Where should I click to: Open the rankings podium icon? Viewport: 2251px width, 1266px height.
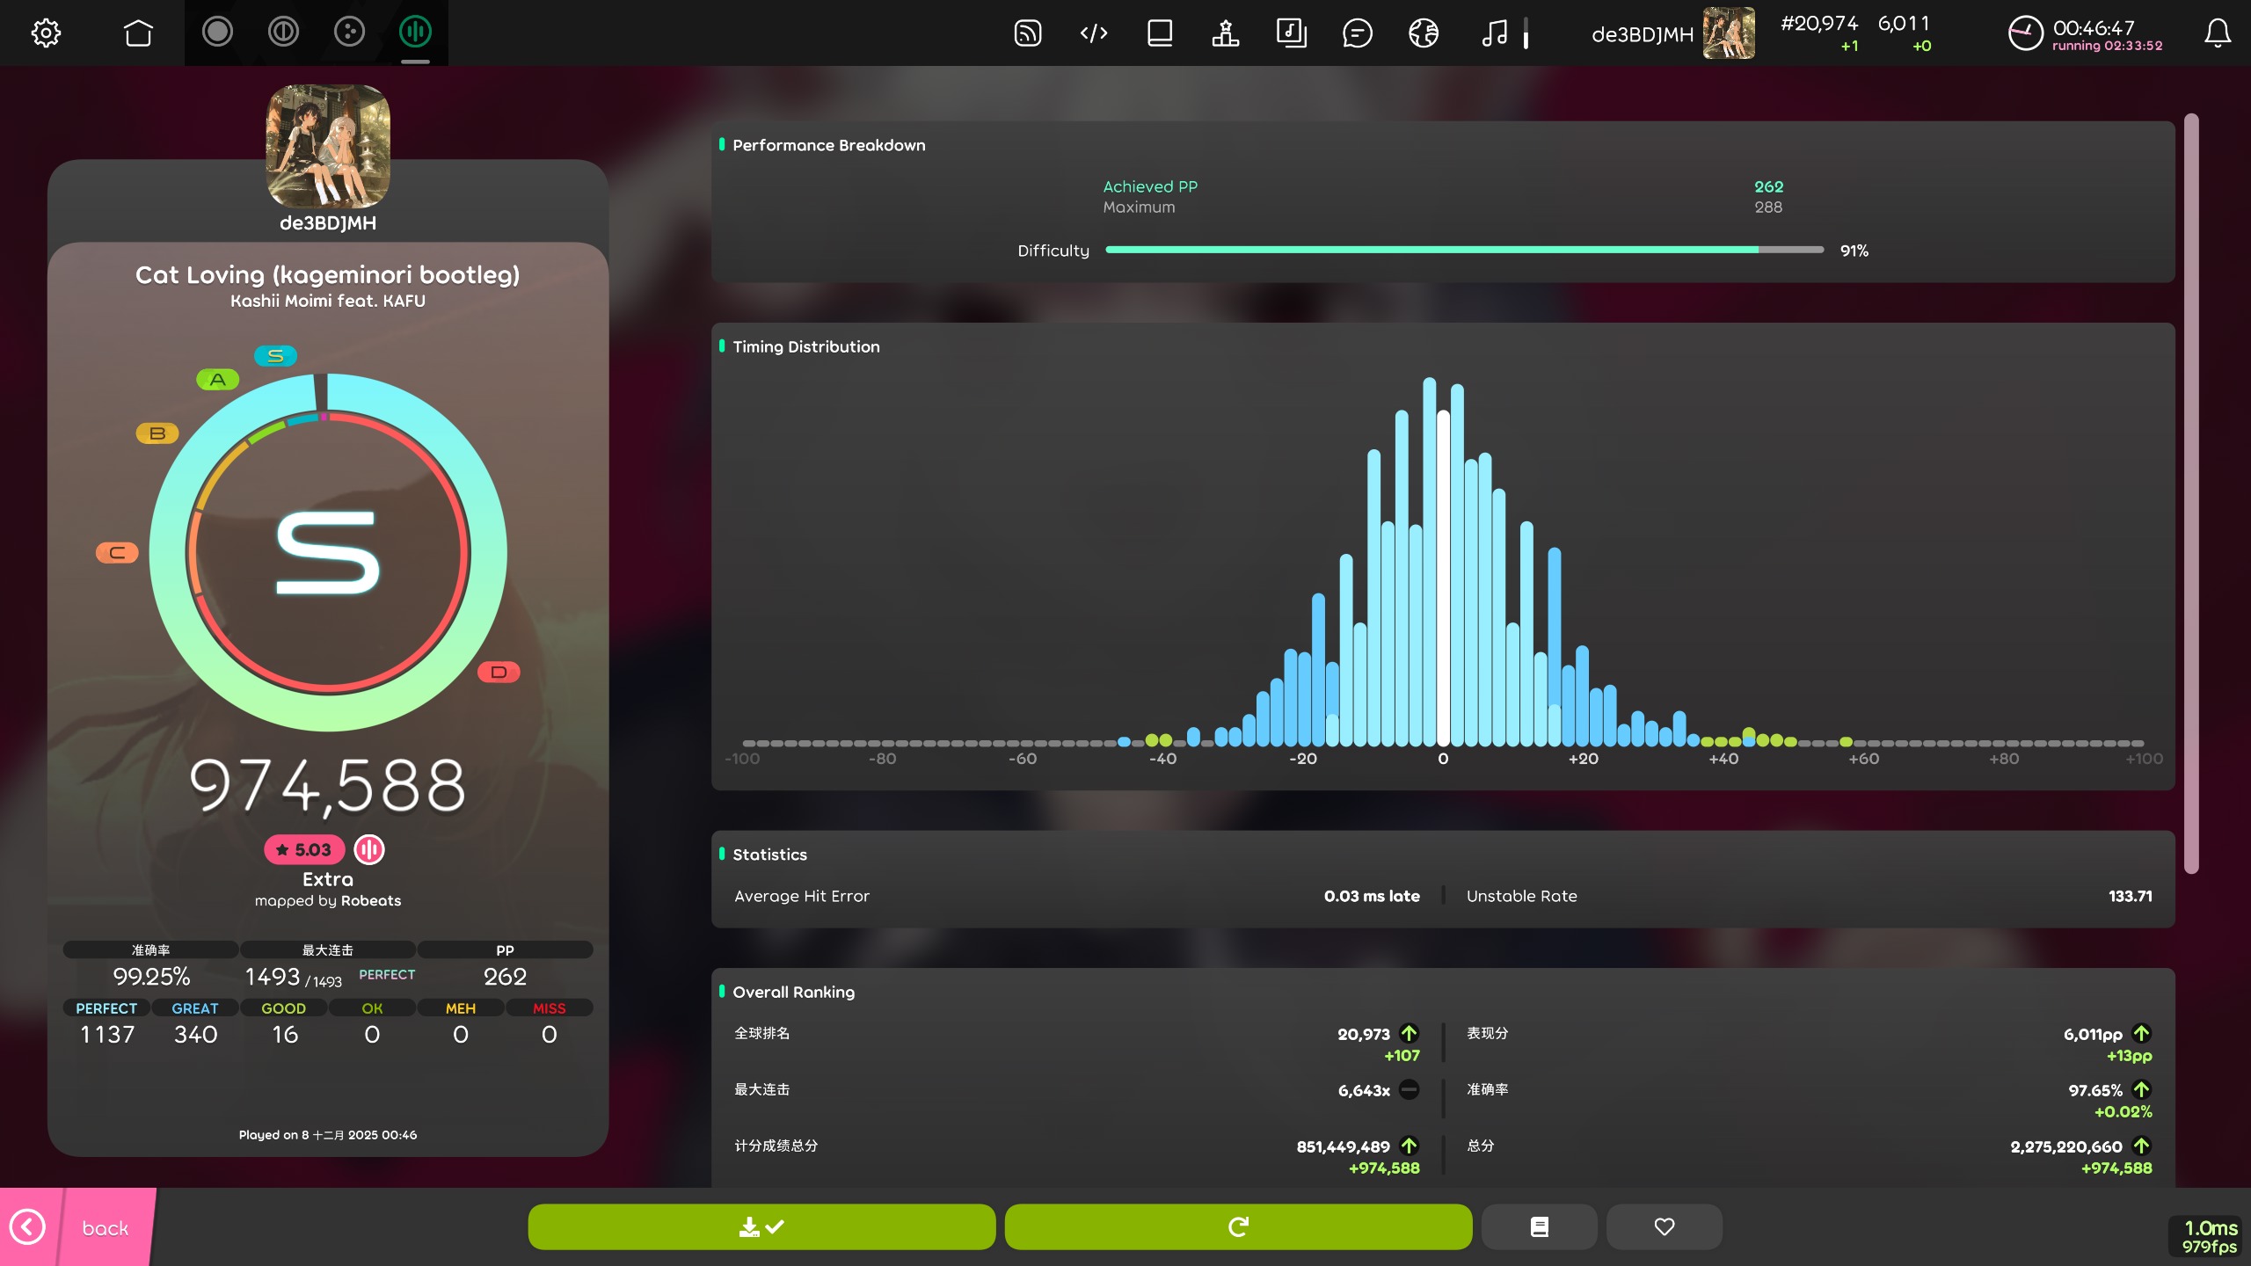pyautogui.click(x=1225, y=33)
